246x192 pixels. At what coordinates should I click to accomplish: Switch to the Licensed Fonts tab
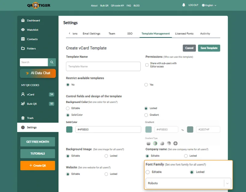184,34
